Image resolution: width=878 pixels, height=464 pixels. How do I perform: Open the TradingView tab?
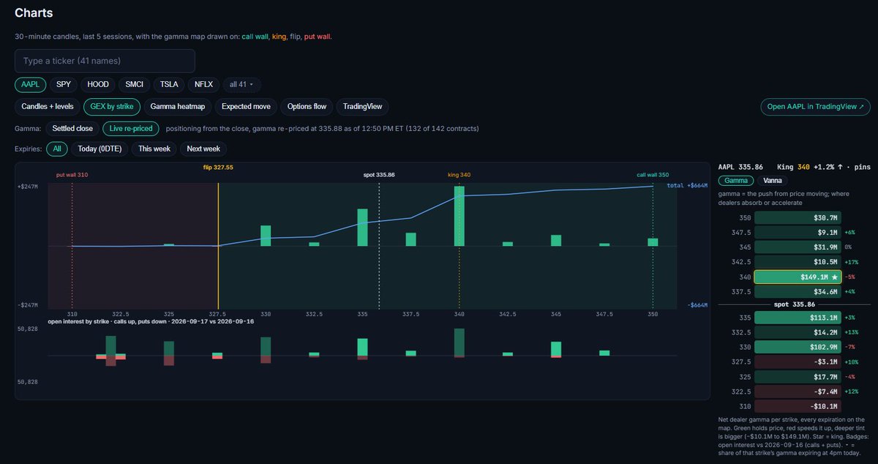363,106
